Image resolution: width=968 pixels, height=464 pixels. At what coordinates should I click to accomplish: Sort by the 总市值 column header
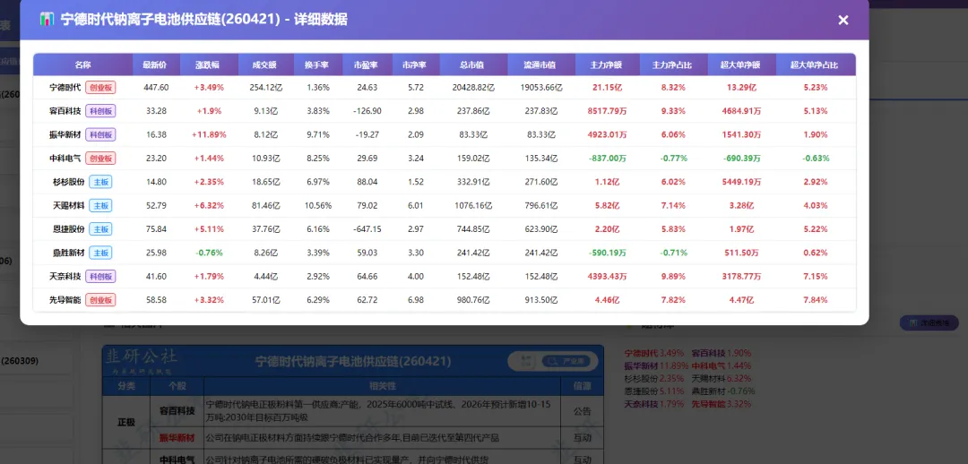point(473,64)
